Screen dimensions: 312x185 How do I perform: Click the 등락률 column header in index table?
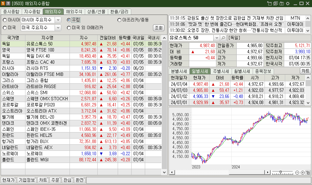coord(124,38)
